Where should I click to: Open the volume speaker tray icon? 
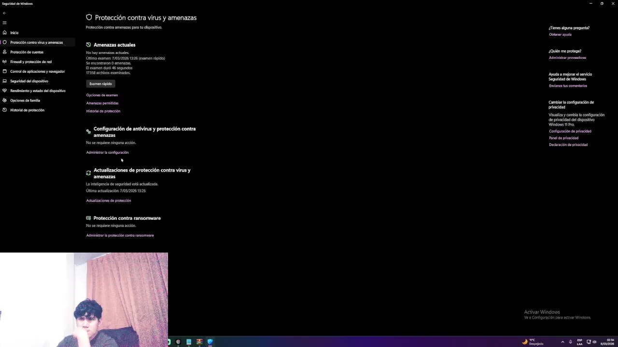pyautogui.click(x=594, y=342)
